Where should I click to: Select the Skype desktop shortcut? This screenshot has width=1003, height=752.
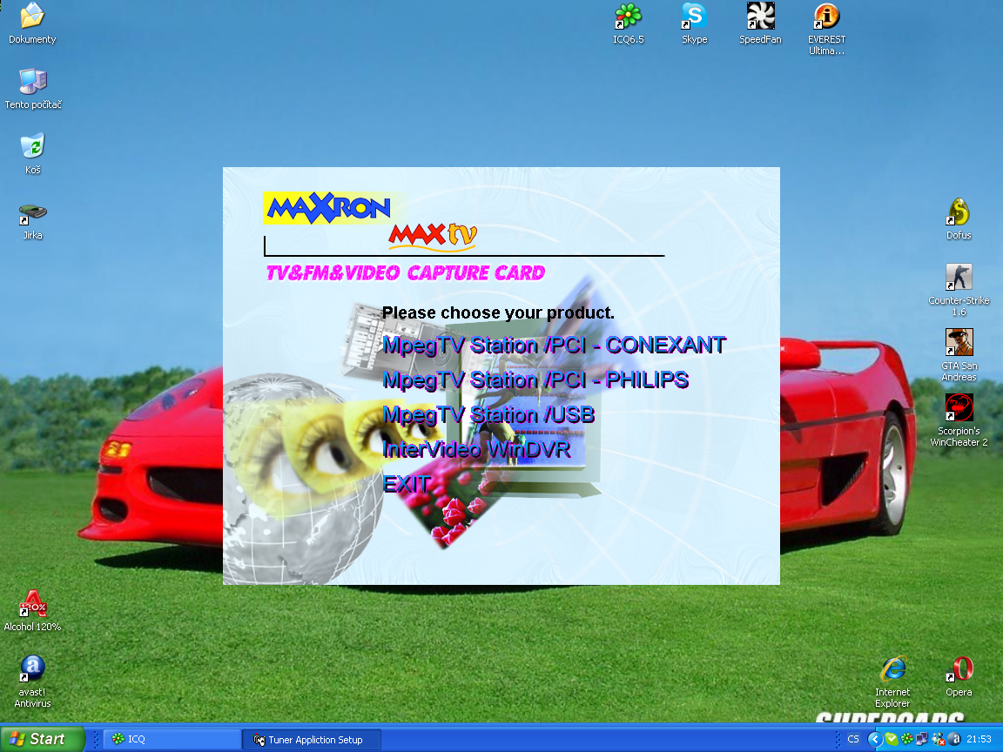(x=695, y=23)
